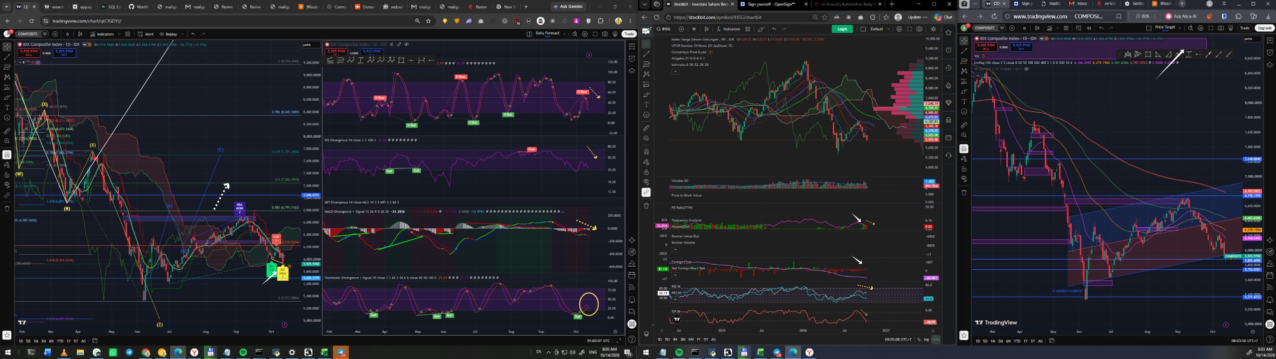Open Indicators in the left TradingView window
Image resolution: width=1276 pixels, height=359 pixels.
102,34
